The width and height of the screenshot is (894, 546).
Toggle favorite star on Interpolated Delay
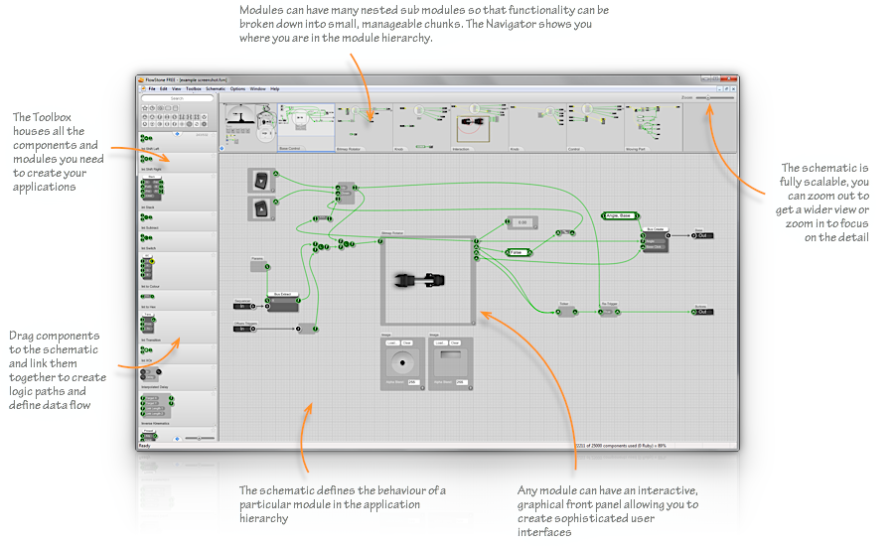(x=214, y=368)
